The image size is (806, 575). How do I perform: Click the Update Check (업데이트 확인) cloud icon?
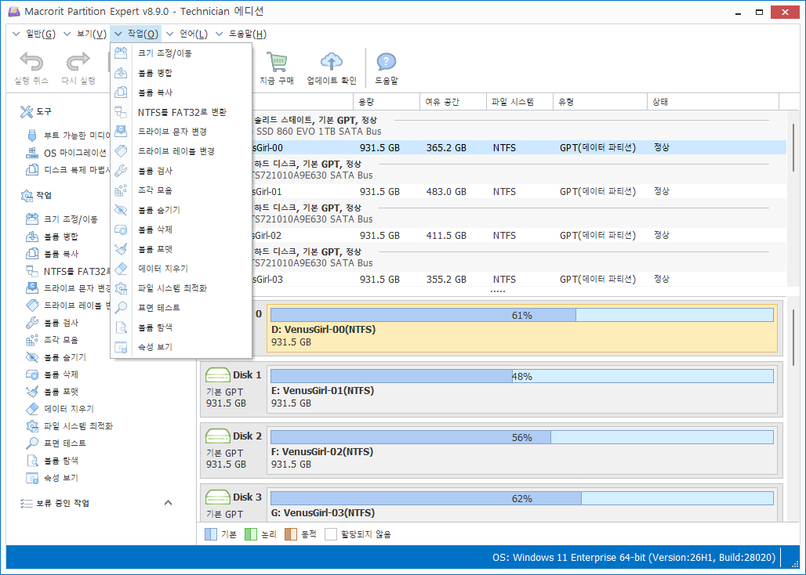pos(332,62)
